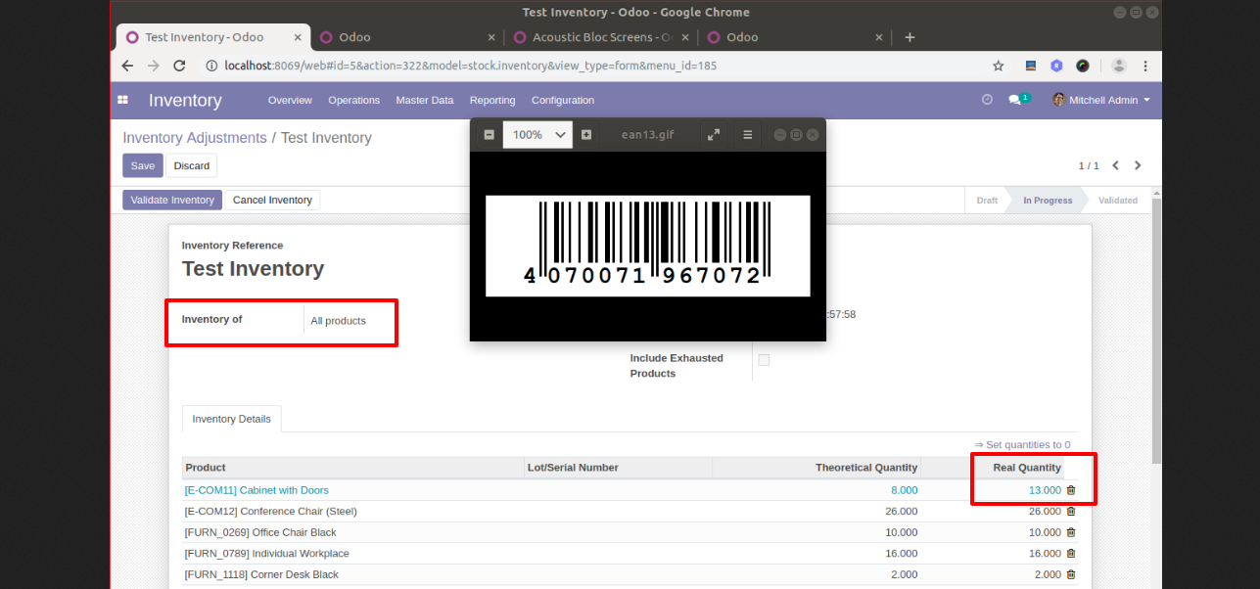The width and height of the screenshot is (1260, 589).
Task: Click the browser address bar URL
Action: tap(471, 66)
